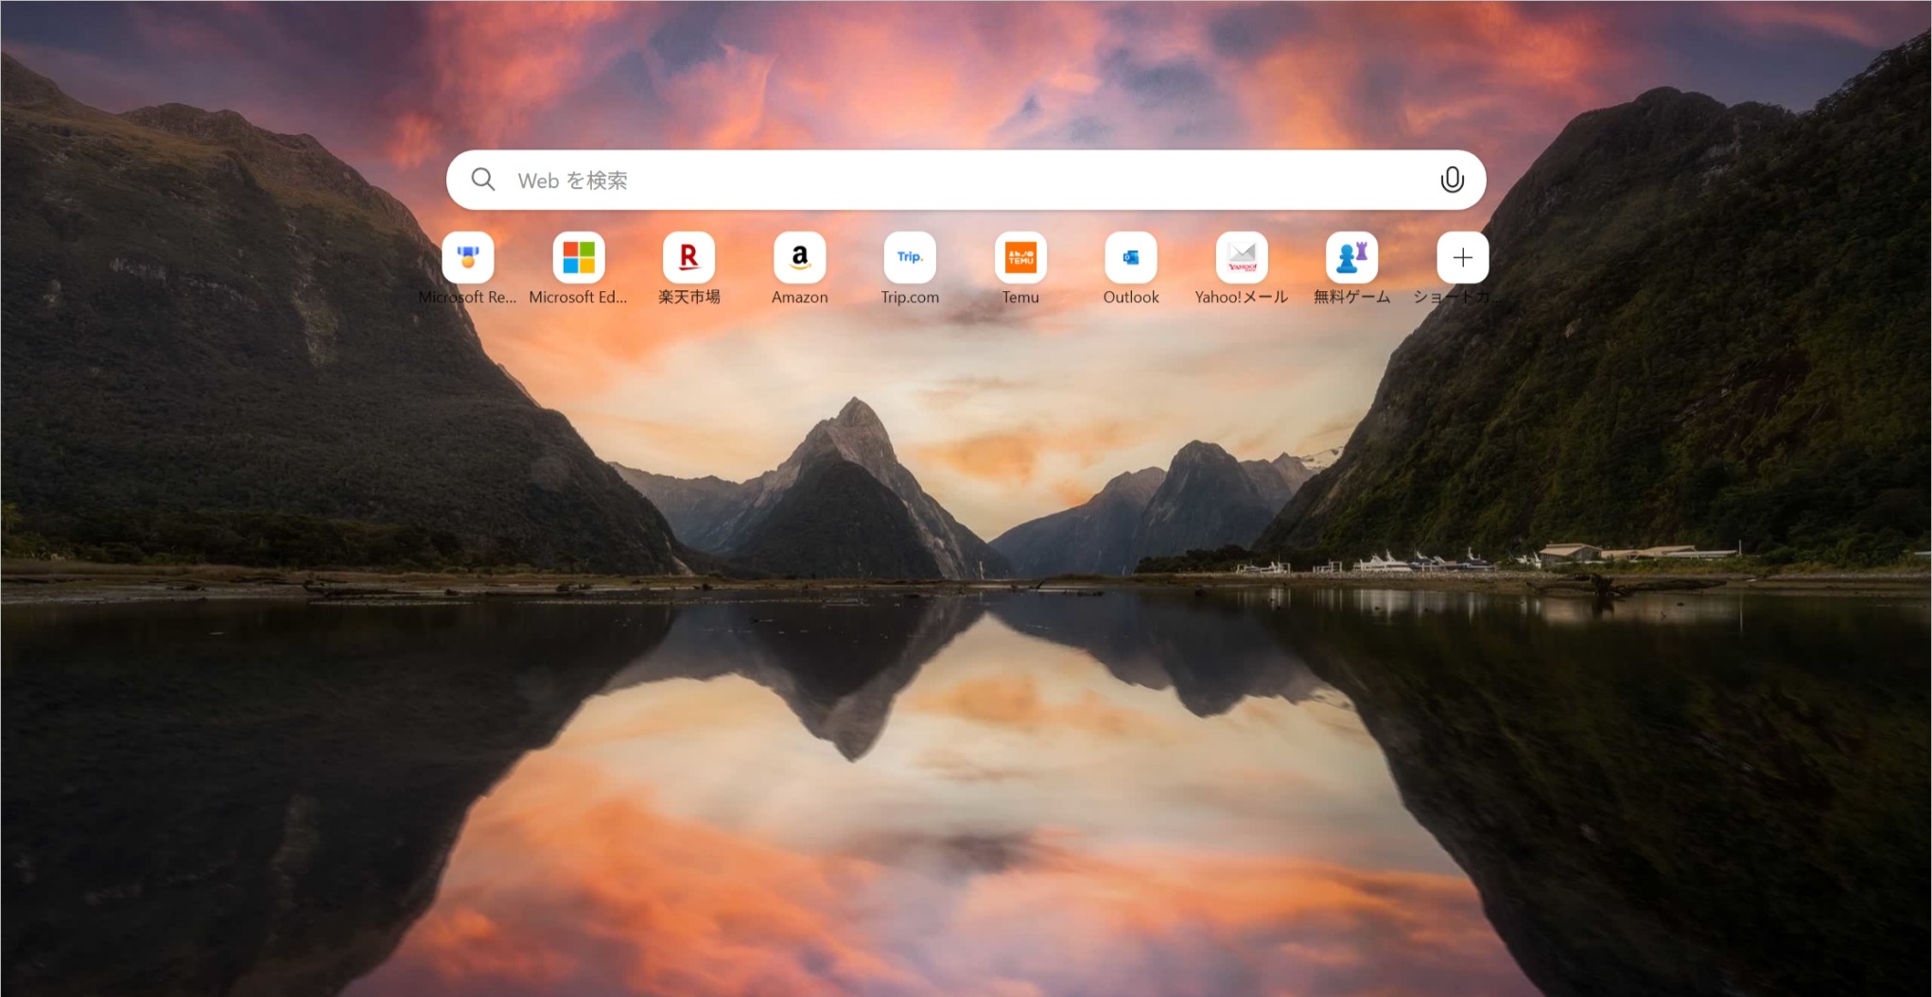This screenshot has height=997, width=1932.
Task: Click the 'Trip.com' text label
Action: (910, 297)
